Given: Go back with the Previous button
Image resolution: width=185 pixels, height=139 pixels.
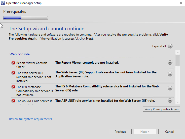Looking at the screenshot, I should coord(120,131).
